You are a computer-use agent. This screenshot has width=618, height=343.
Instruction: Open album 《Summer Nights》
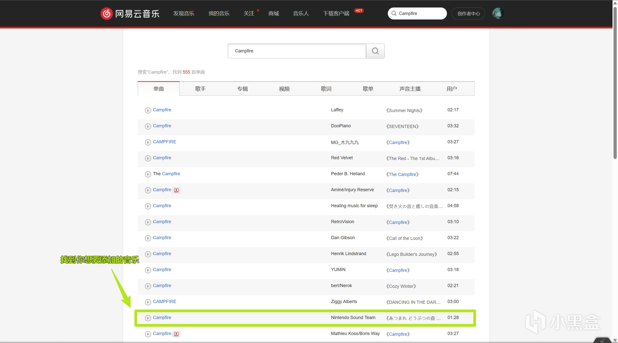(404, 110)
